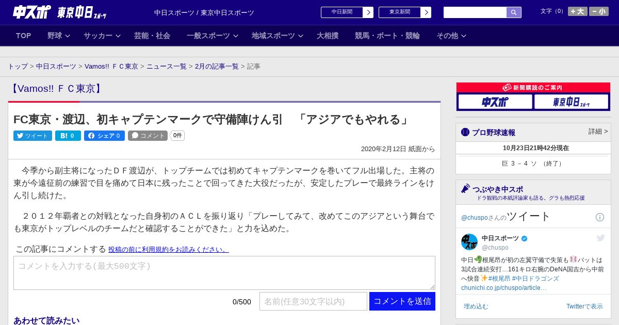Bookmark article with Hatena B! button

[x=68, y=136]
